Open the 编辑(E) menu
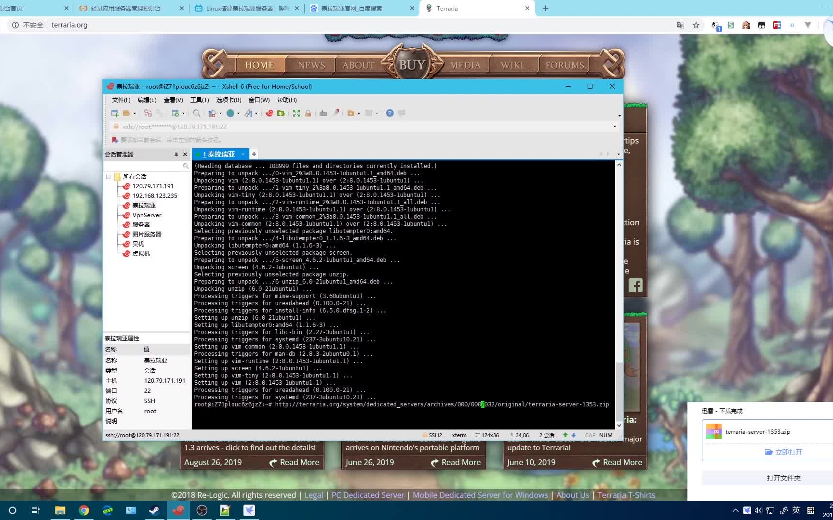The height and width of the screenshot is (520, 833). point(147,100)
